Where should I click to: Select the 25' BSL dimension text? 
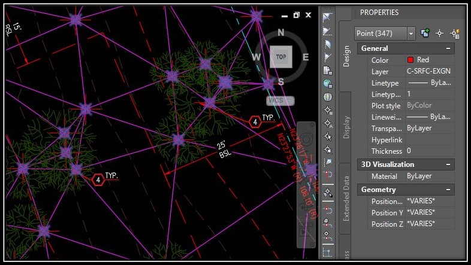click(x=224, y=150)
